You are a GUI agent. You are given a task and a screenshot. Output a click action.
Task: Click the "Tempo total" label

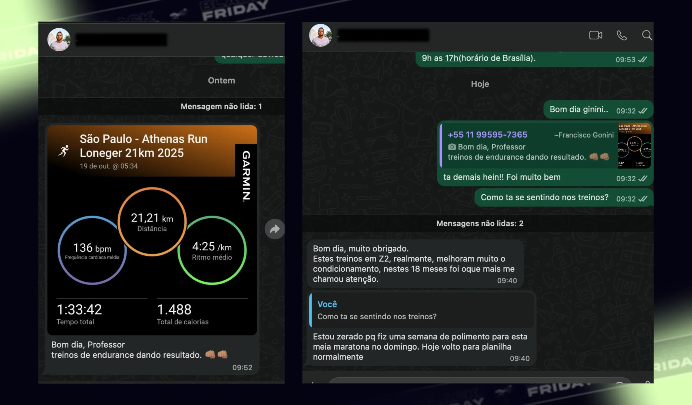tap(75, 322)
